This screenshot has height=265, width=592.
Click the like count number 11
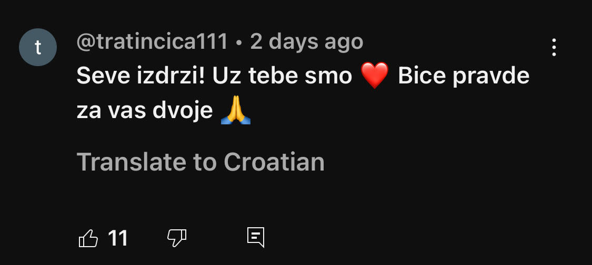click(x=118, y=238)
